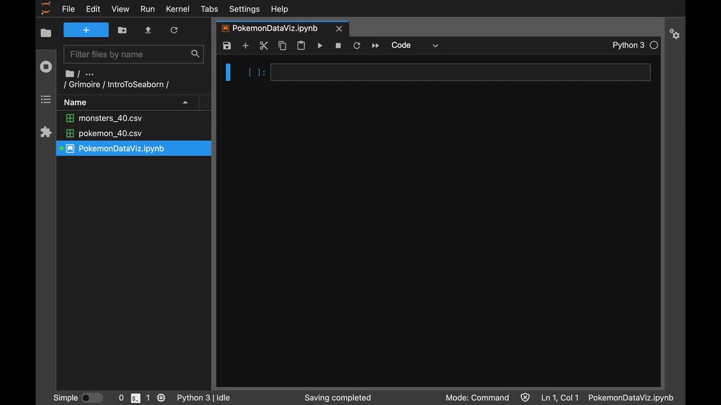Sort files by the Name column header
721x405 pixels.
point(127,102)
